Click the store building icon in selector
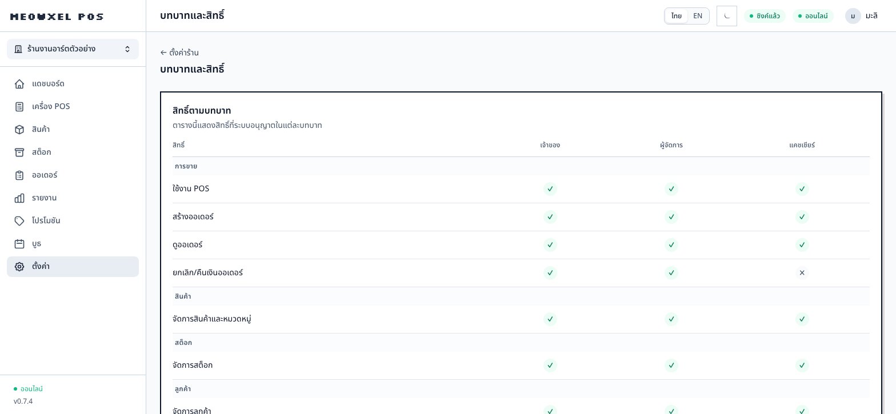Viewport: 896px width, 414px height. [18, 49]
